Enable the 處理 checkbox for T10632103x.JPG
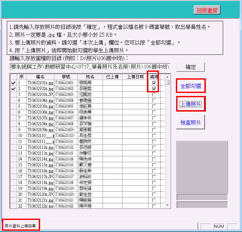The height and width of the screenshot is (232, 242). pyautogui.click(x=154, y=95)
